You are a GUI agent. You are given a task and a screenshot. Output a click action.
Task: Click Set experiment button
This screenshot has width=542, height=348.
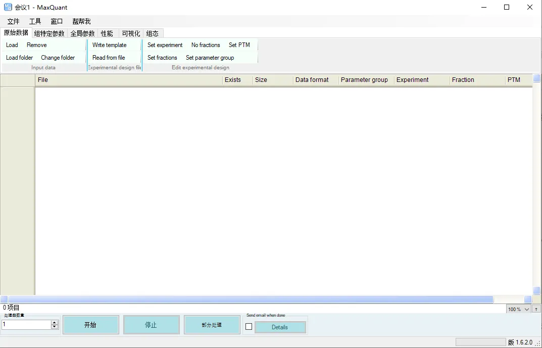click(x=165, y=45)
